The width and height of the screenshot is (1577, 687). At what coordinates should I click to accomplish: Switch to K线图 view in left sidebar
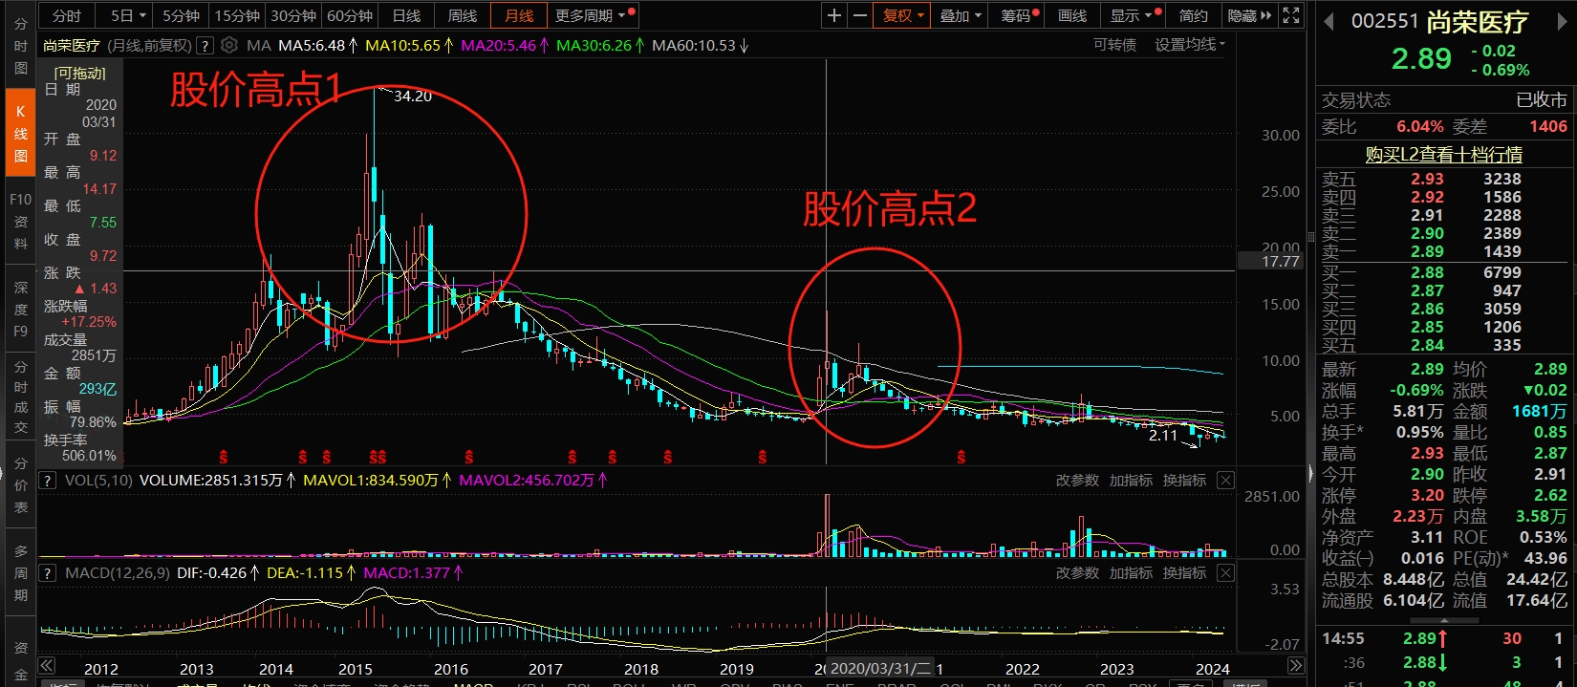point(20,134)
